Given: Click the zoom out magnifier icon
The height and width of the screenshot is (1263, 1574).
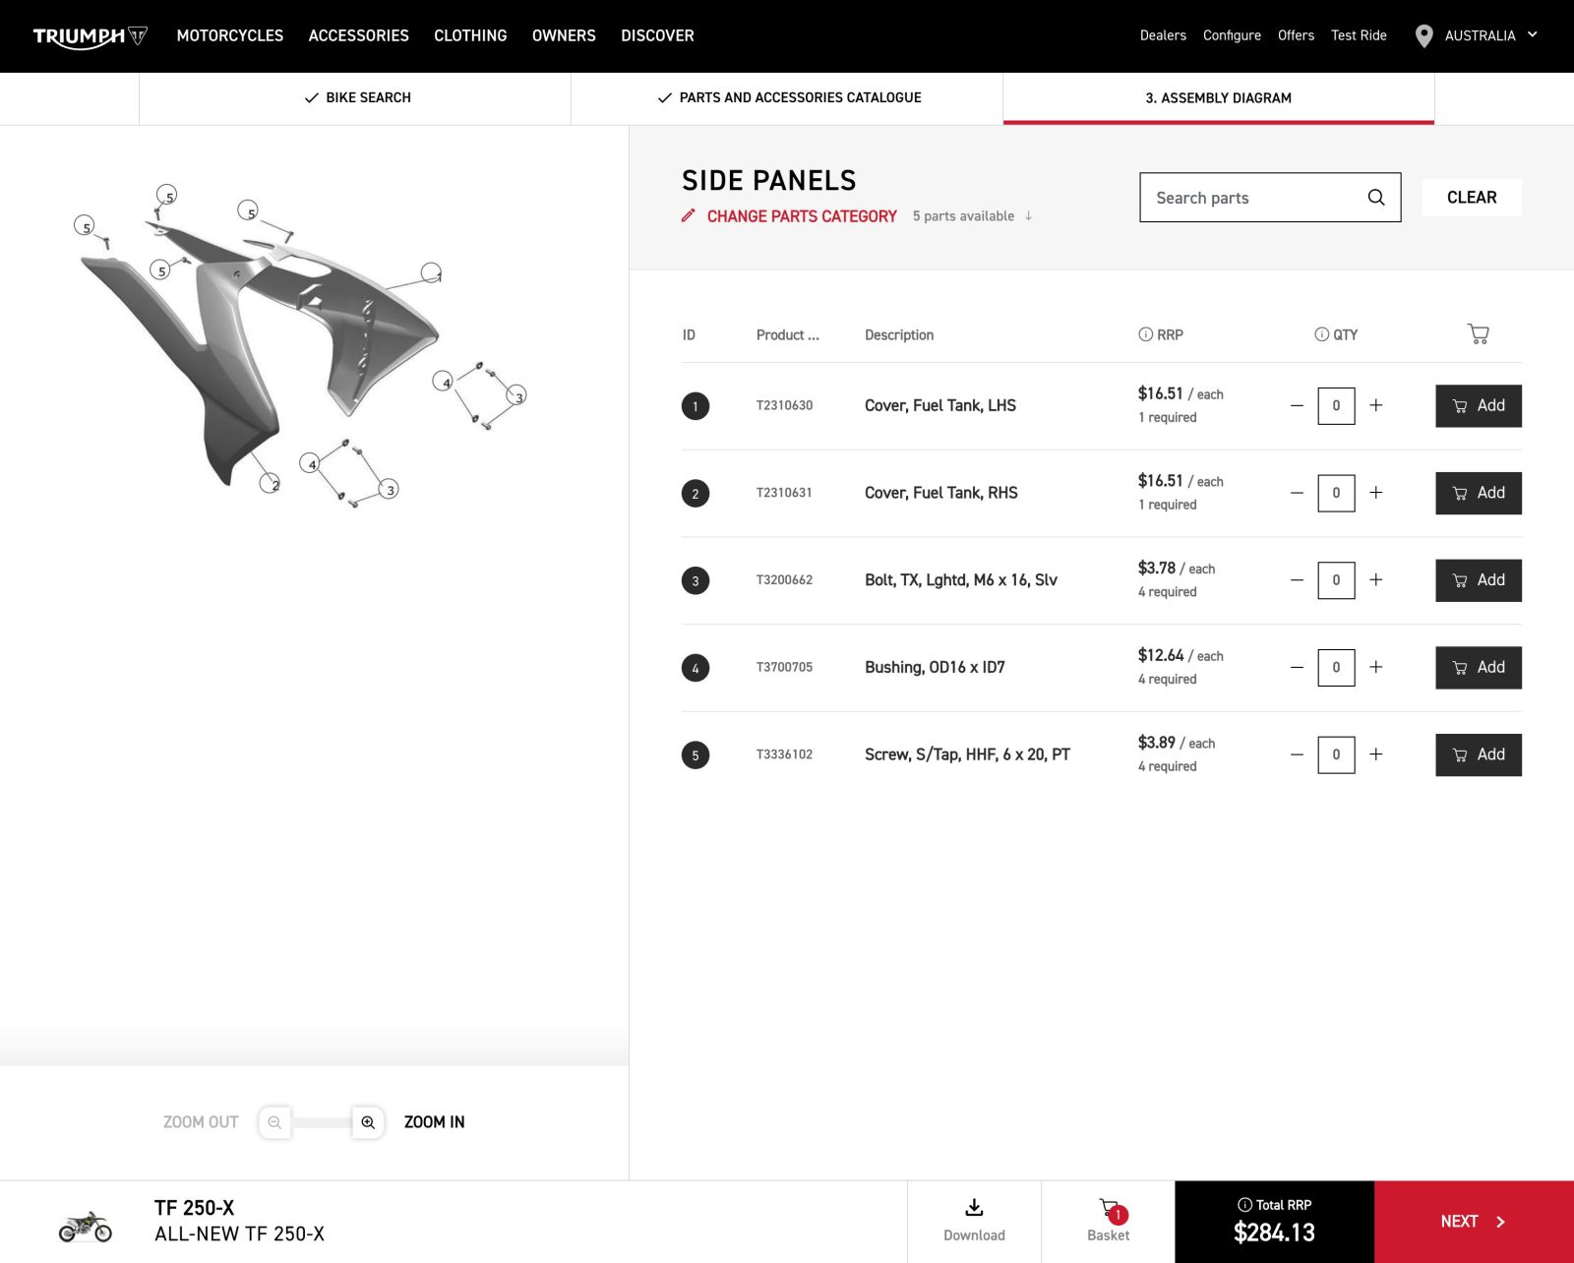Looking at the screenshot, I should pos(274,1122).
